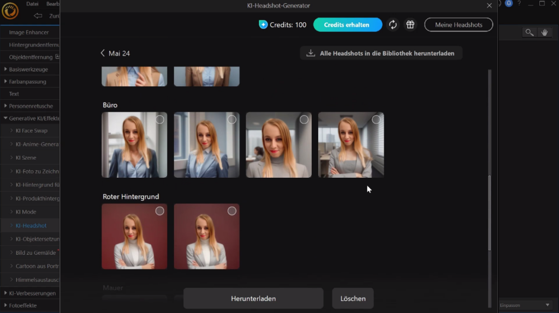Close the KI-Headshot-Generator dialog
The image size is (559, 313).
coord(489,5)
